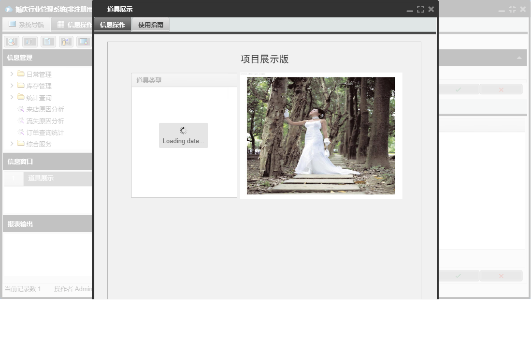Open the 使用指南 tab
This screenshot has width=531, height=341.
151,25
